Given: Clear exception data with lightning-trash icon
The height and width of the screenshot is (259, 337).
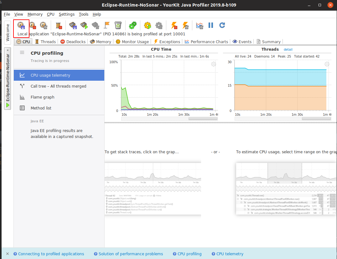Looking at the screenshot, I should pos(185,25).
